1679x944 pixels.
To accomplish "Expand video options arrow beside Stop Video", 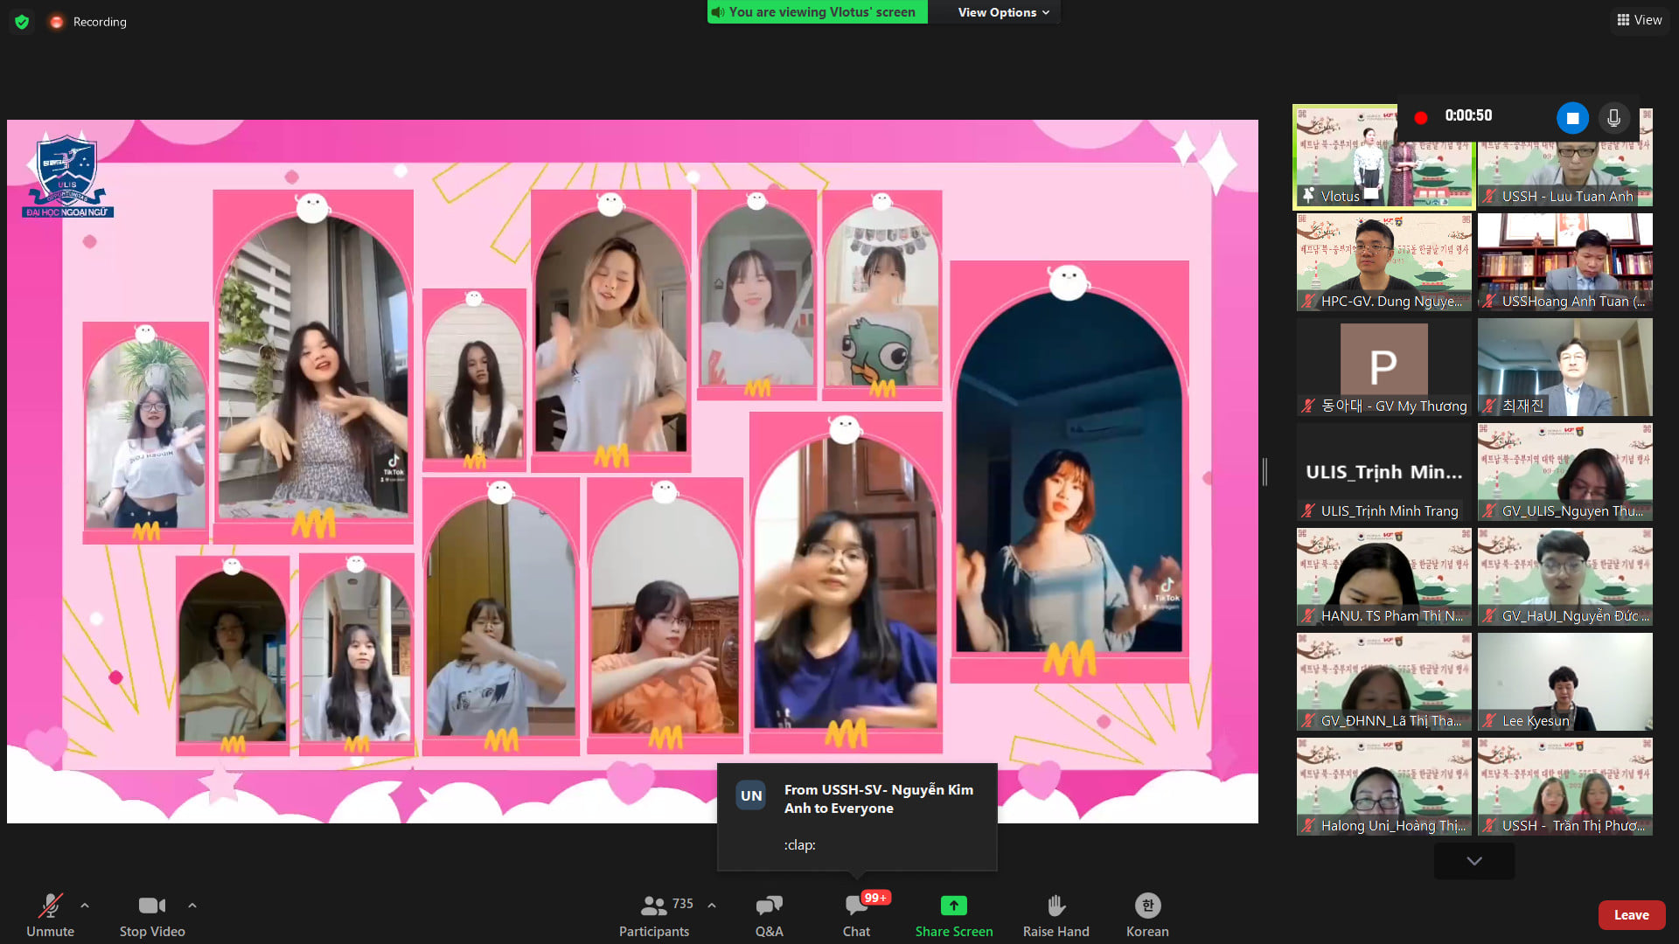I will pyautogui.click(x=192, y=906).
